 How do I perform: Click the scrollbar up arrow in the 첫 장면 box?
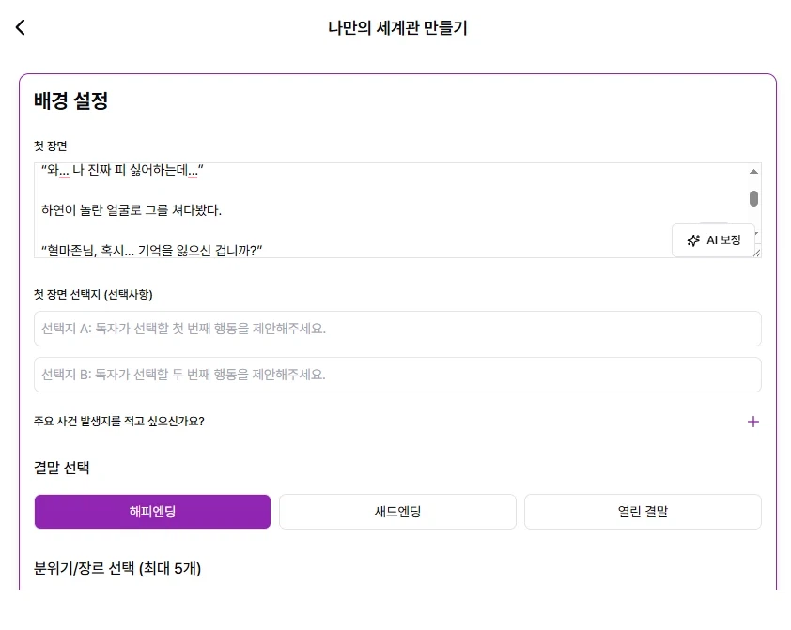point(752,171)
